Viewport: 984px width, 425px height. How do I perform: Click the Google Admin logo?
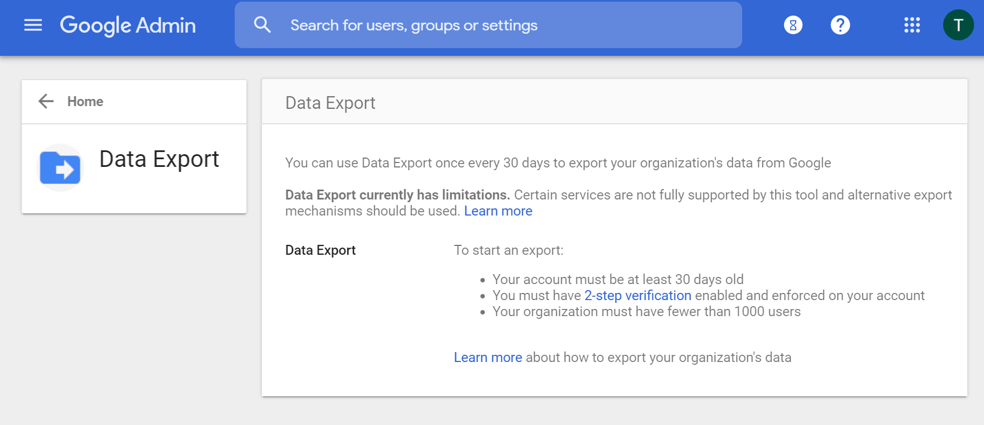point(128,25)
